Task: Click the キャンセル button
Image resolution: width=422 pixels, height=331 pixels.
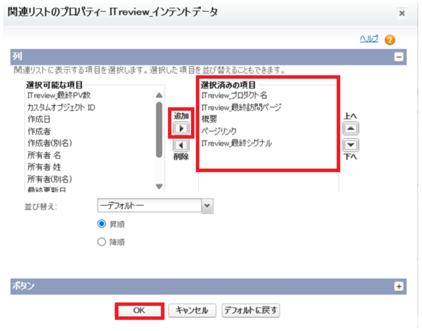Action: tap(192, 310)
